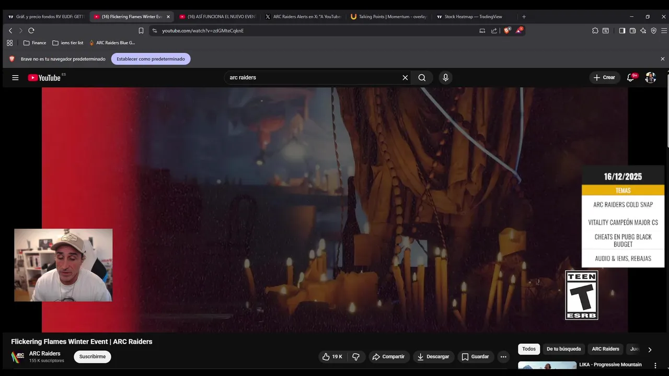
Task: Click 'Establecer como predeterminado' button
Action: coord(151,59)
